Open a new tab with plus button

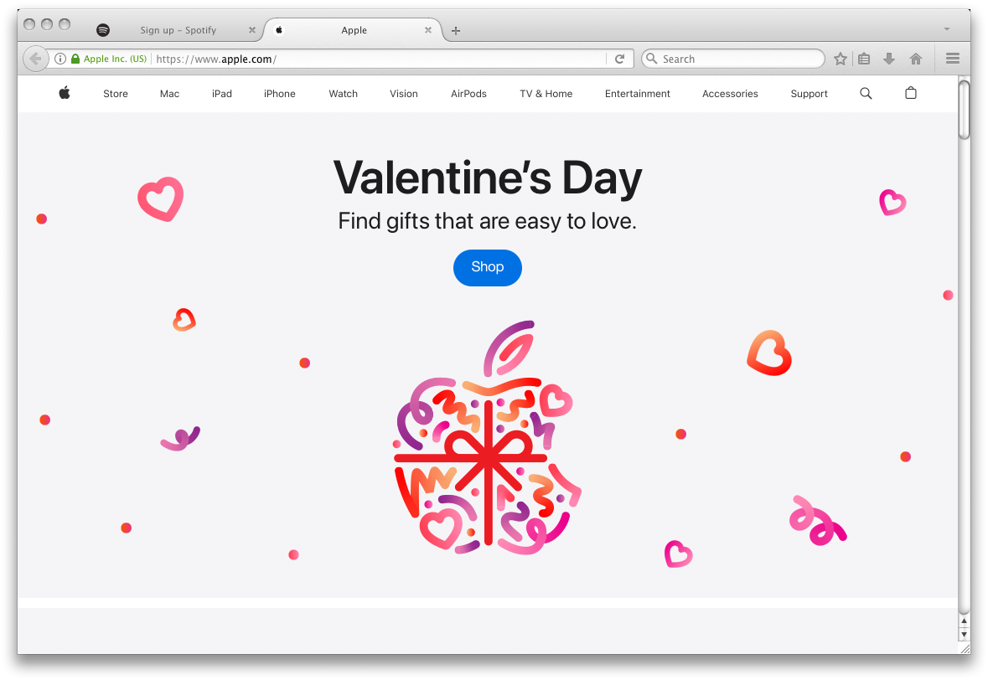coord(456,30)
